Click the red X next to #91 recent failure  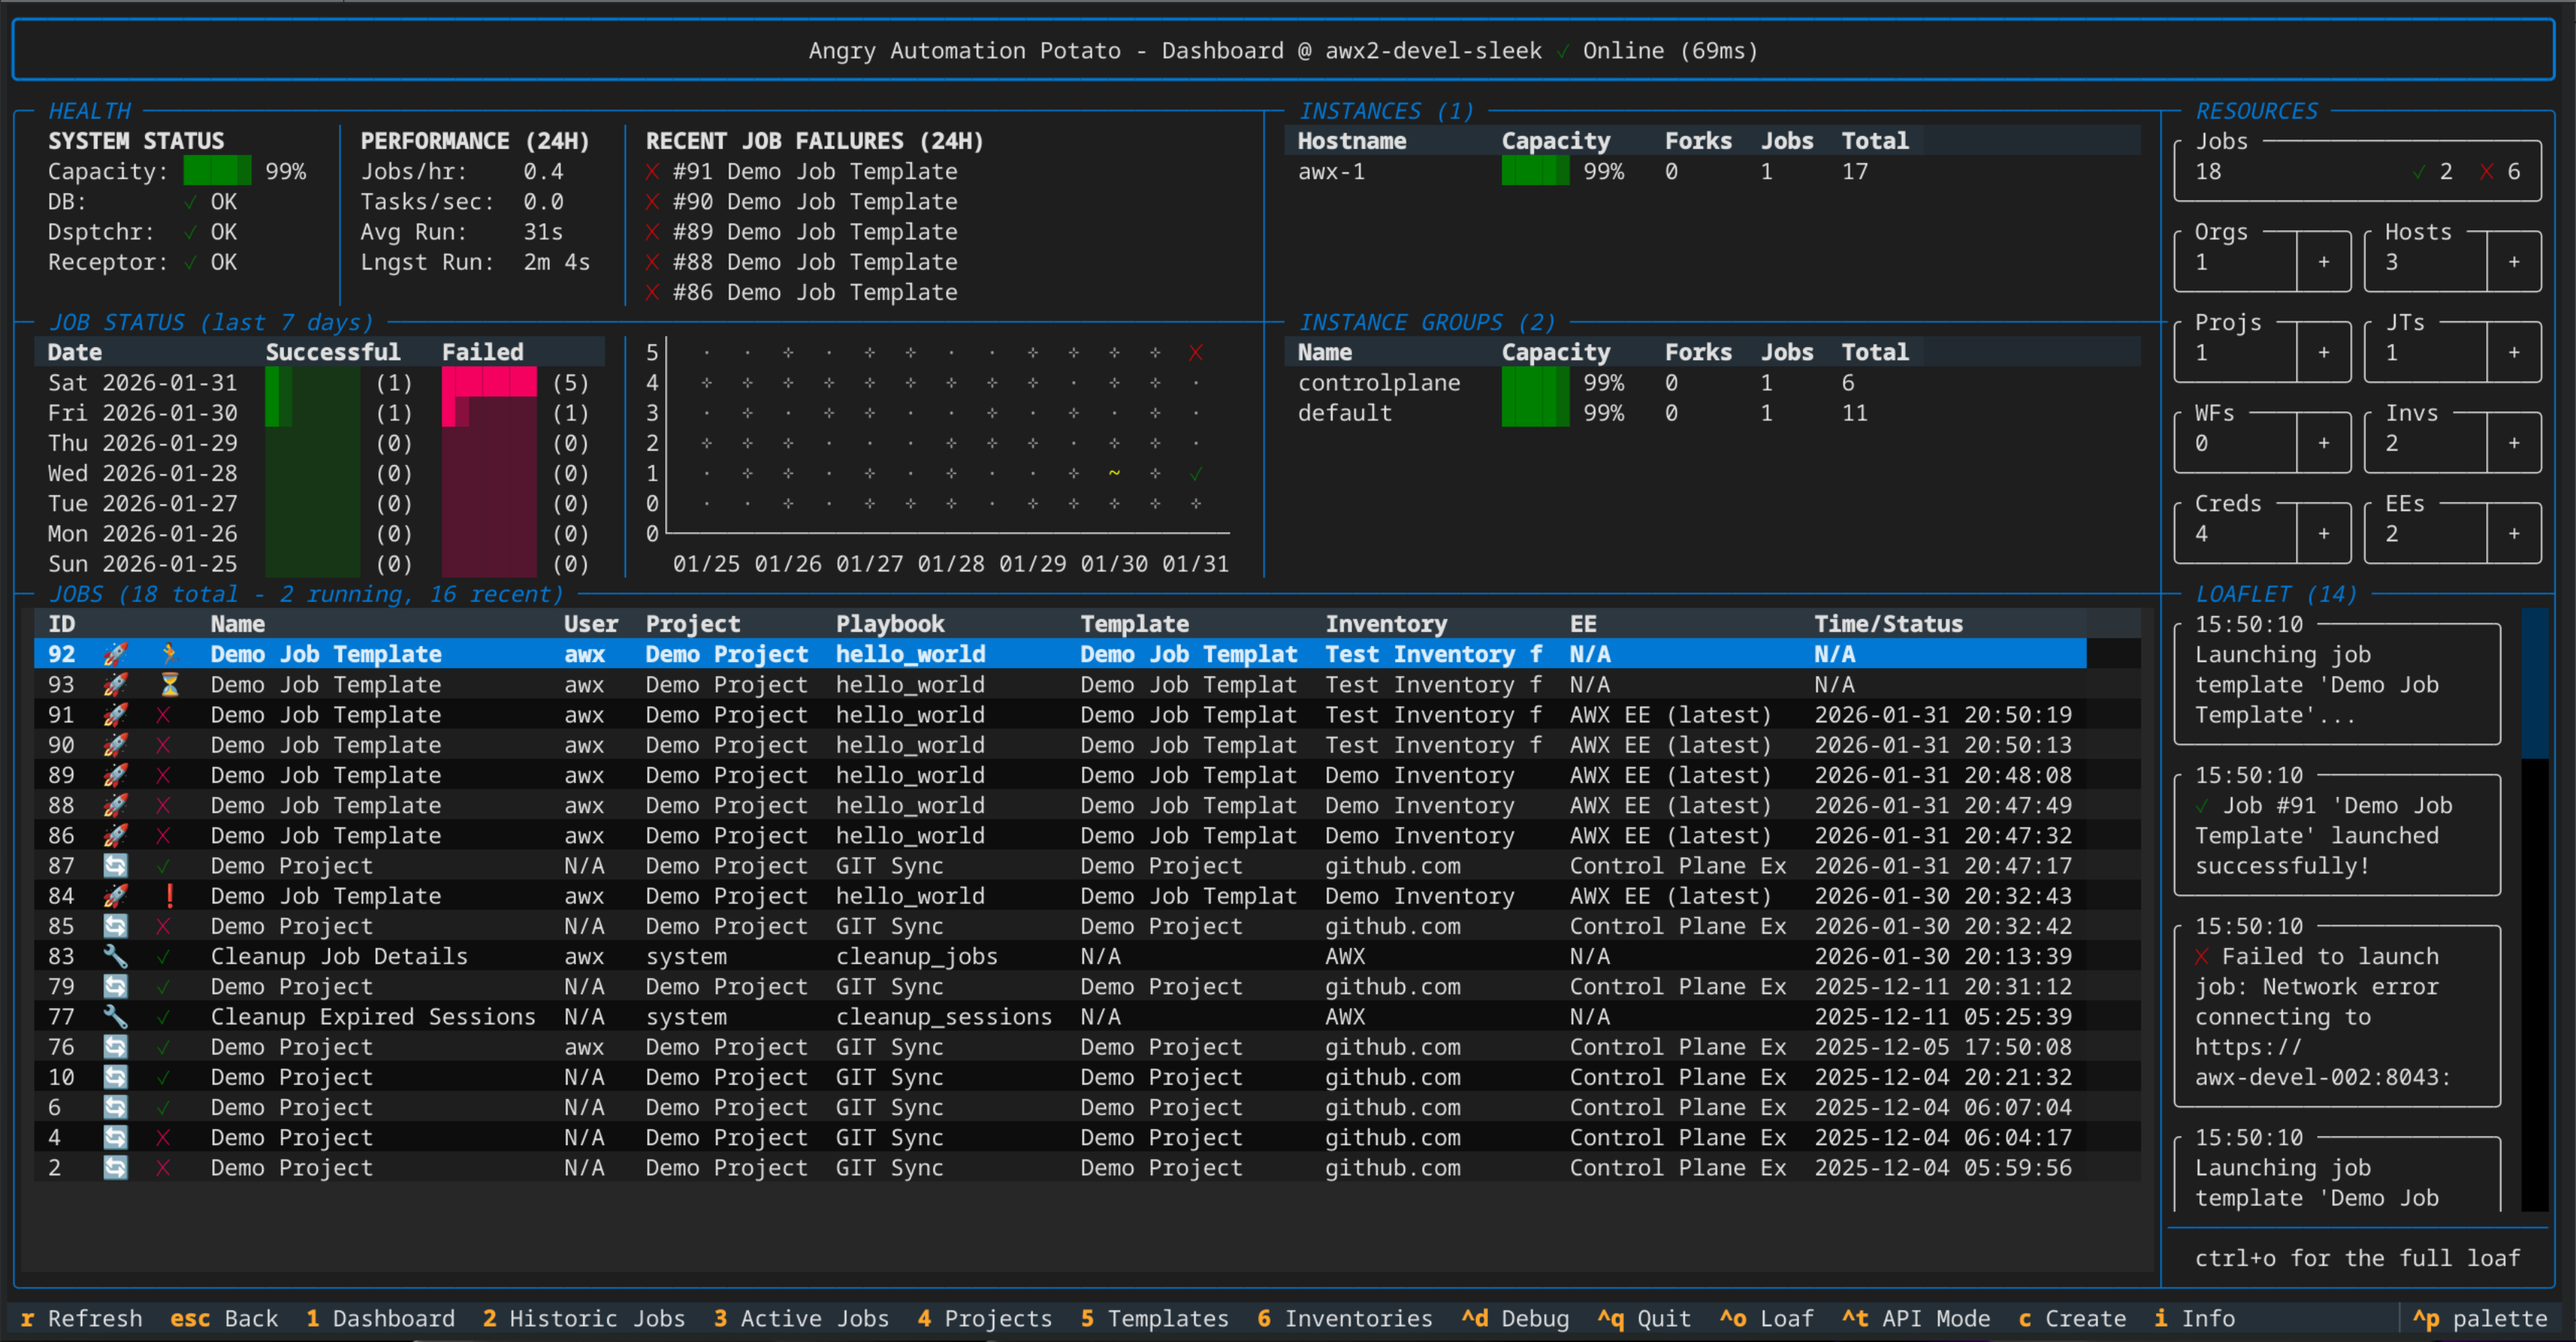tap(652, 172)
